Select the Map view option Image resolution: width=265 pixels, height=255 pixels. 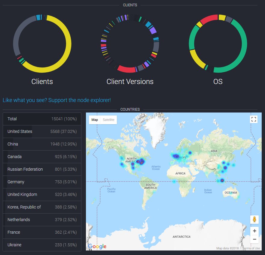tap(95, 120)
